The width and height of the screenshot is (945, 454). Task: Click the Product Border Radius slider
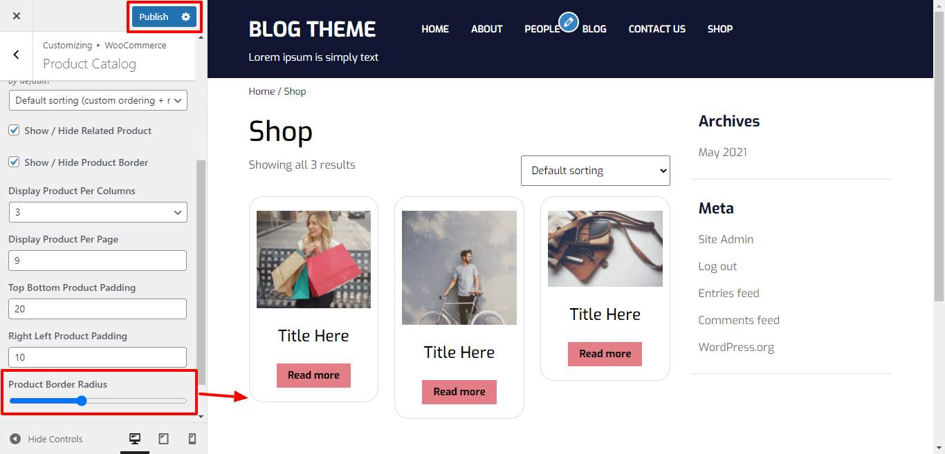point(98,401)
